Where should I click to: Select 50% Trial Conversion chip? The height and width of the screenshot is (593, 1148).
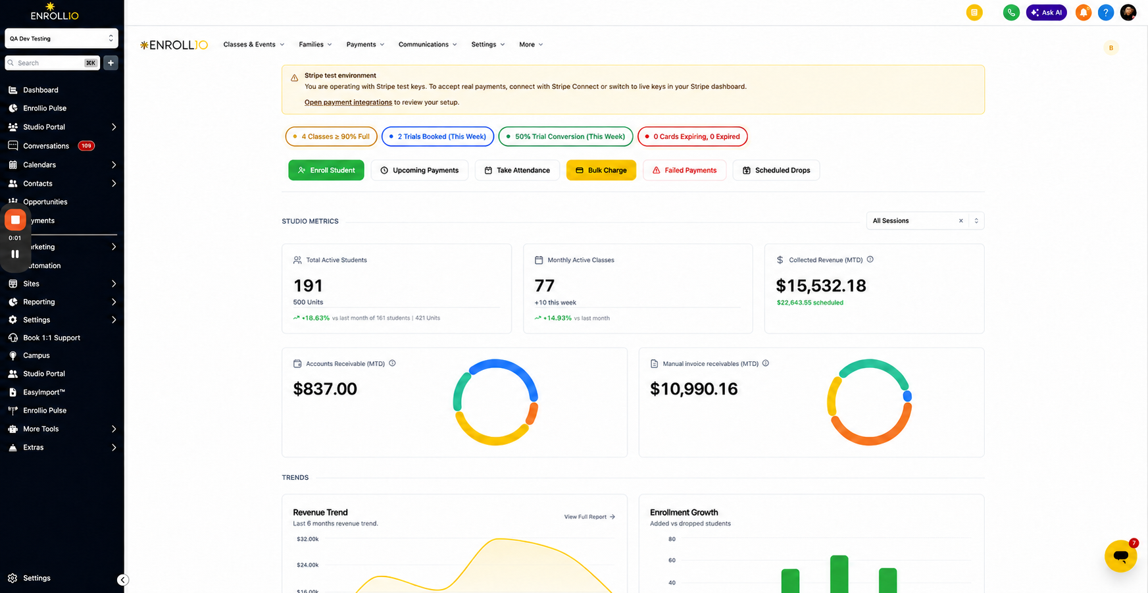pos(566,136)
